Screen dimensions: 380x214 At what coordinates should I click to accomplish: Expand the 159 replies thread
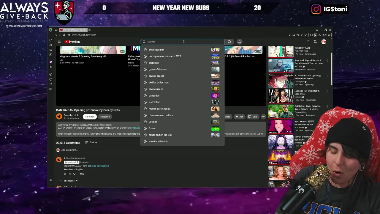pyautogui.click(x=71, y=181)
